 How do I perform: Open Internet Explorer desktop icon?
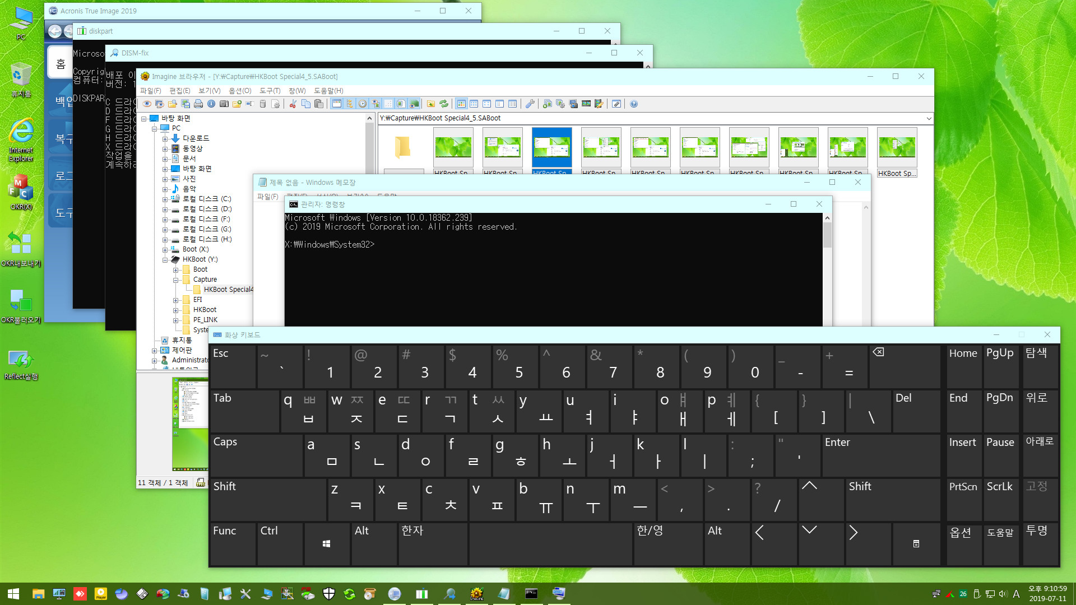(21, 139)
